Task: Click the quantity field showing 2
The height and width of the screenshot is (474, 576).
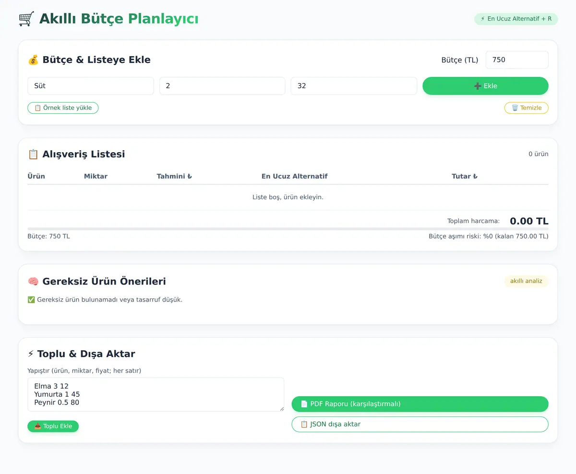Action: (x=222, y=86)
